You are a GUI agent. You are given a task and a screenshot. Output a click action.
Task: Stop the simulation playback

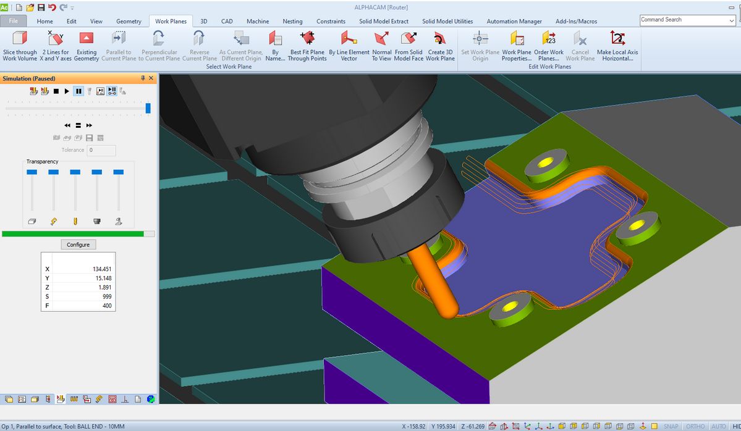point(56,91)
